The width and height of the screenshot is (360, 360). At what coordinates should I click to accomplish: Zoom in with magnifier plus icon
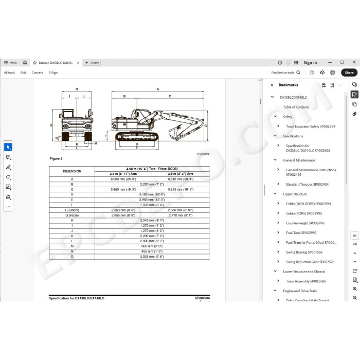tap(355, 289)
